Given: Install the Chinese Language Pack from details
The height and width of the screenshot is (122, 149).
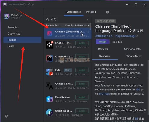Looking at the screenshot, I should (103, 42).
